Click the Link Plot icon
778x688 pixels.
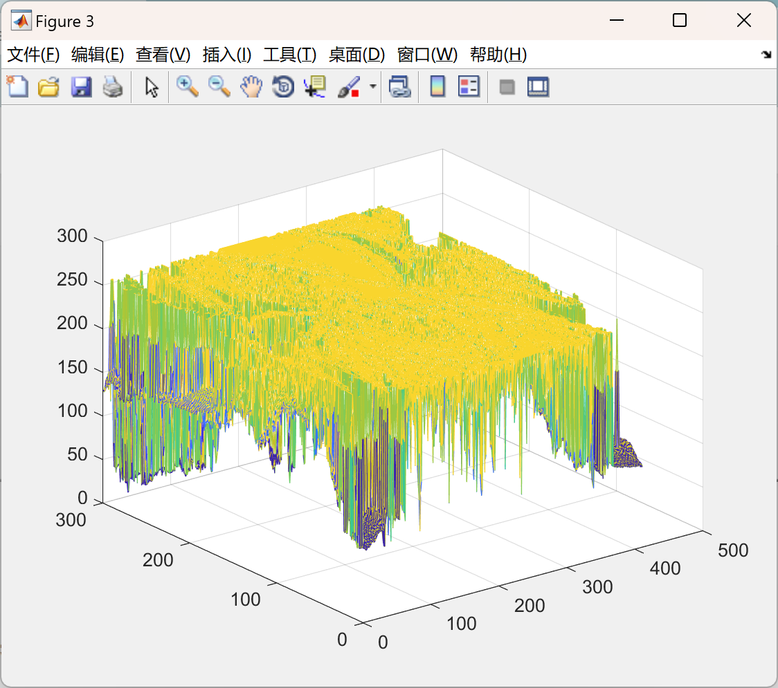[x=400, y=86]
